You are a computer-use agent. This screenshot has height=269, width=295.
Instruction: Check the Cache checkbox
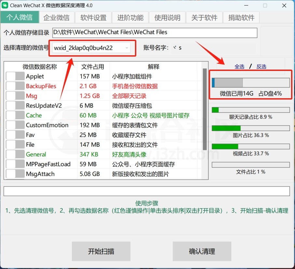tap(14, 115)
